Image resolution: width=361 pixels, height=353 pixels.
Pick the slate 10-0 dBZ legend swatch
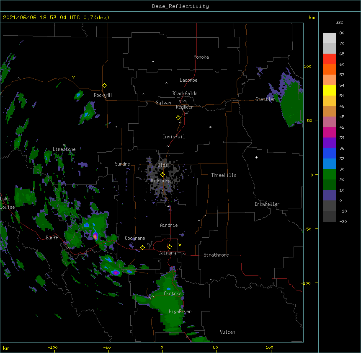click(x=329, y=195)
